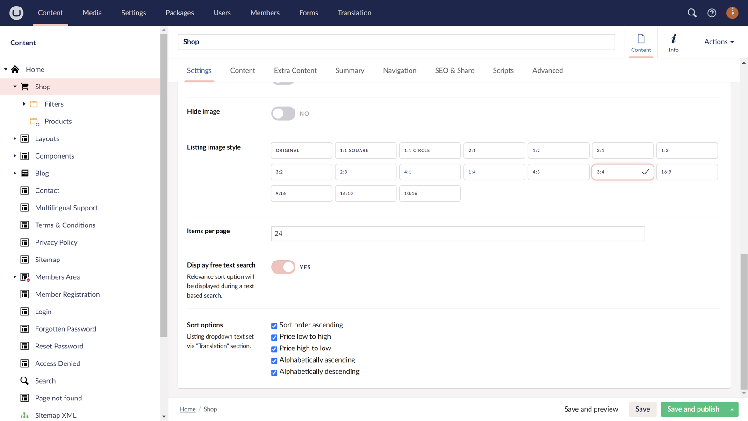
Task: Open the Actions dropdown menu
Action: point(719,42)
